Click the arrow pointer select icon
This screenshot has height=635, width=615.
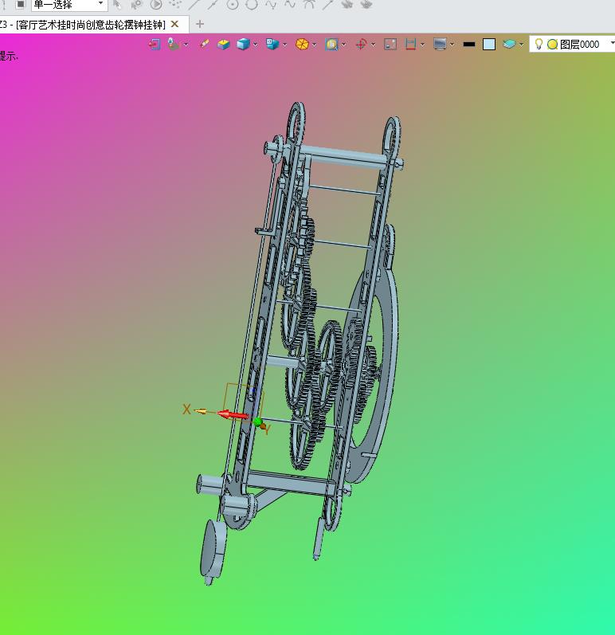tap(117, 5)
